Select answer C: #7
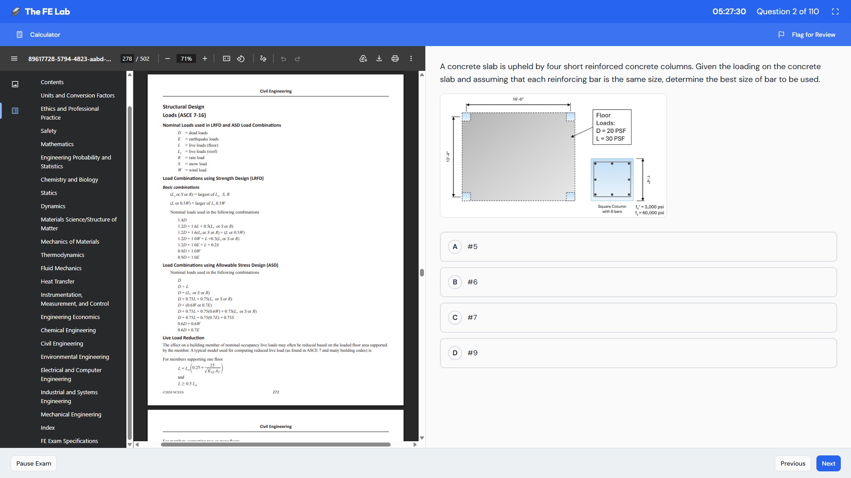 [638, 318]
